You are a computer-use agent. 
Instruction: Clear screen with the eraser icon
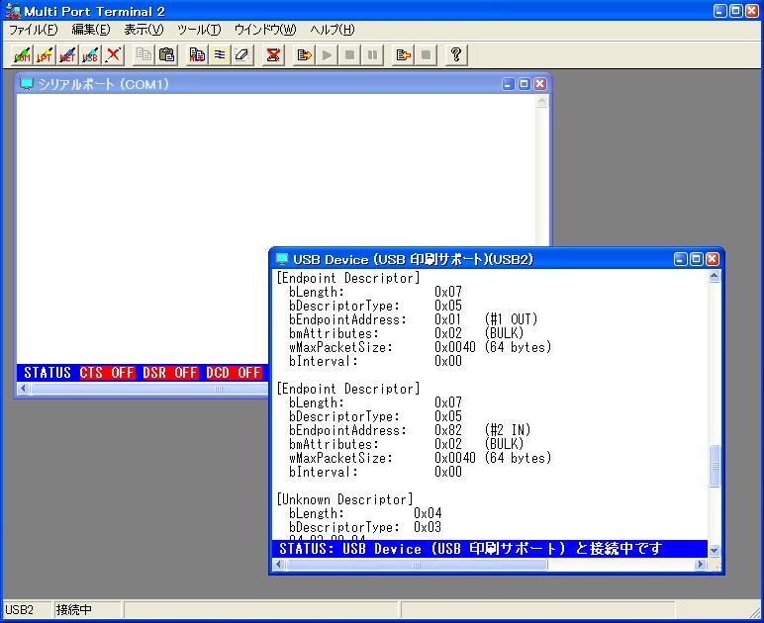point(242,54)
